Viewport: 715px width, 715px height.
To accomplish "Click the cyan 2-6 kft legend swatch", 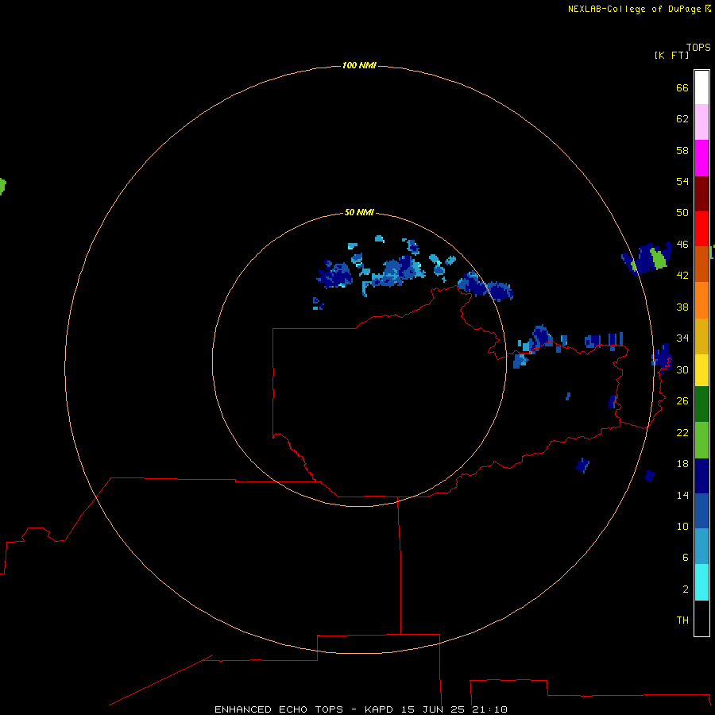I will (x=701, y=582).
